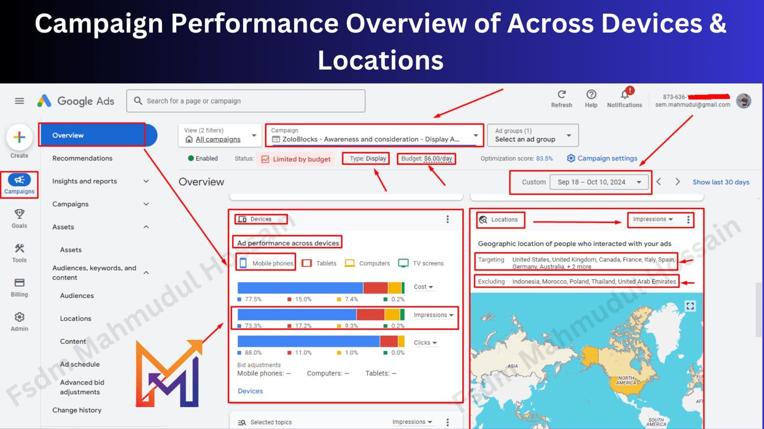This screenshot has height=429, width=764.
Task: Open the Help icon
Action: click(591, 94)
